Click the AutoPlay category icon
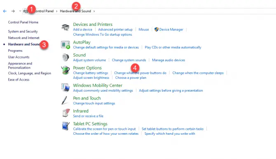Screen dimensions: 276x159 pyautogui.click(x=65, y=44)
